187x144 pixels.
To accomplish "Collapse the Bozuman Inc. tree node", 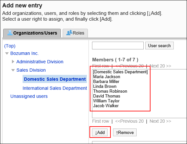I will pos(7,53).
